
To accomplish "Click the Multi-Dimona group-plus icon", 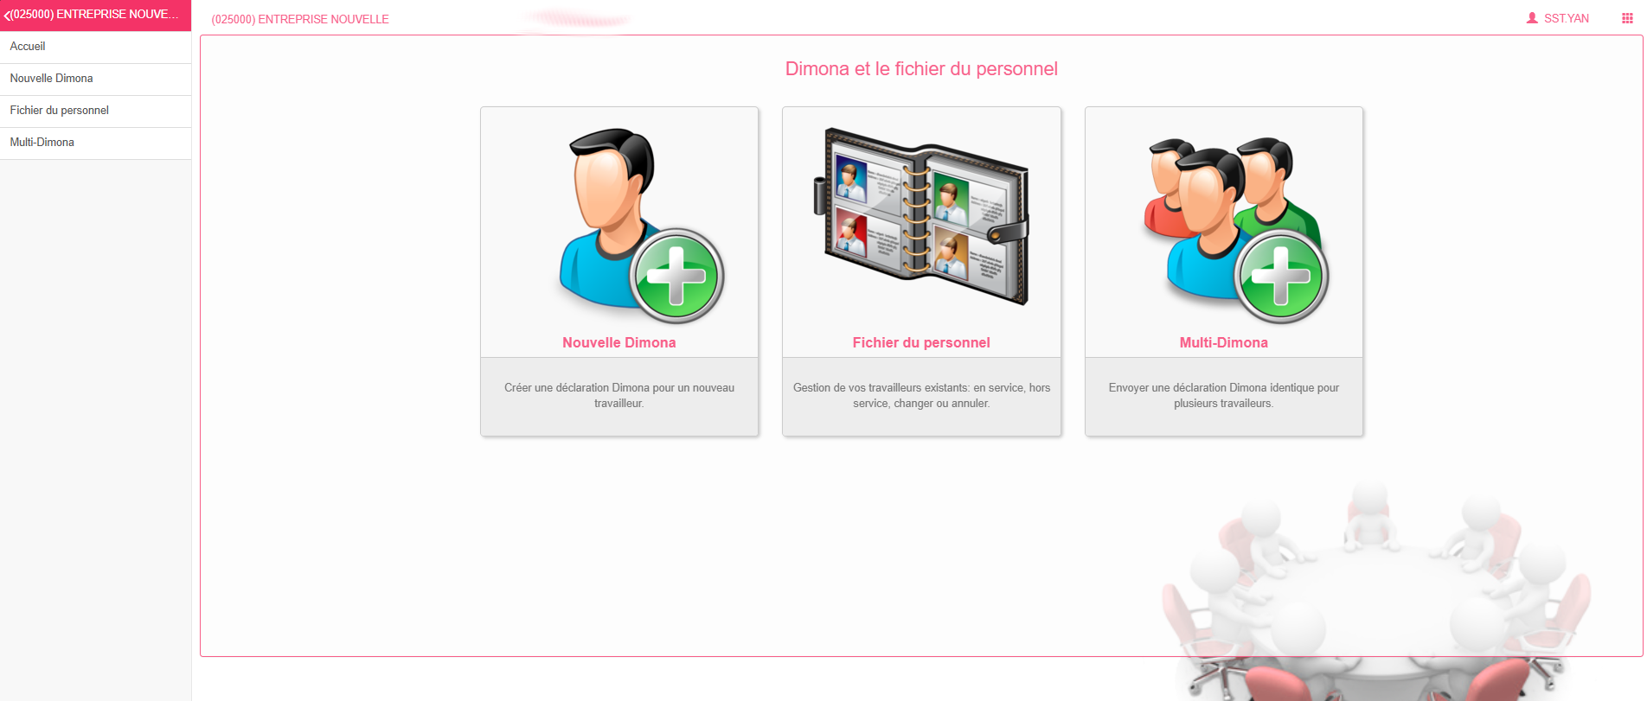I will (x=1235, y=230).
